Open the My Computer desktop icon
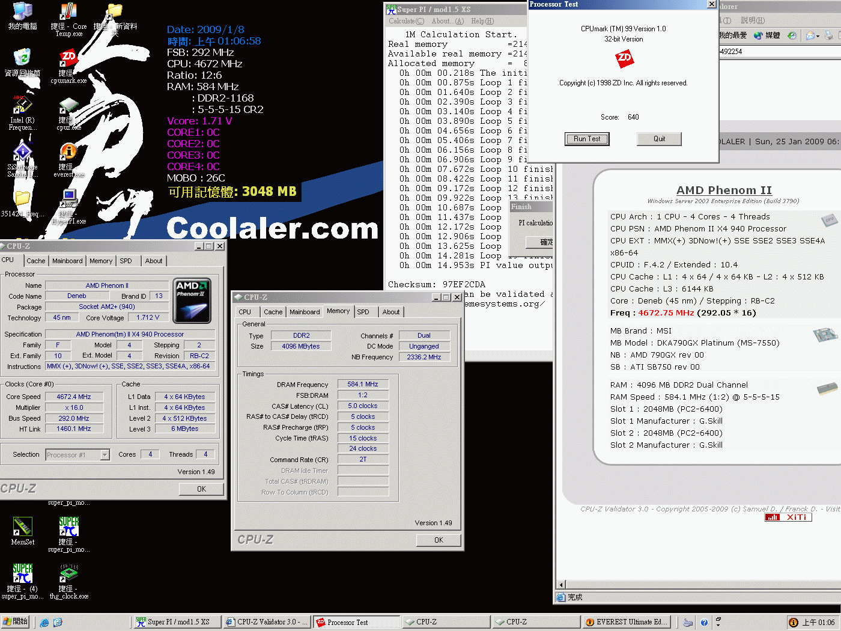This screenshot has width=841, height=631. pyautogui.click(x=23, y=12)
